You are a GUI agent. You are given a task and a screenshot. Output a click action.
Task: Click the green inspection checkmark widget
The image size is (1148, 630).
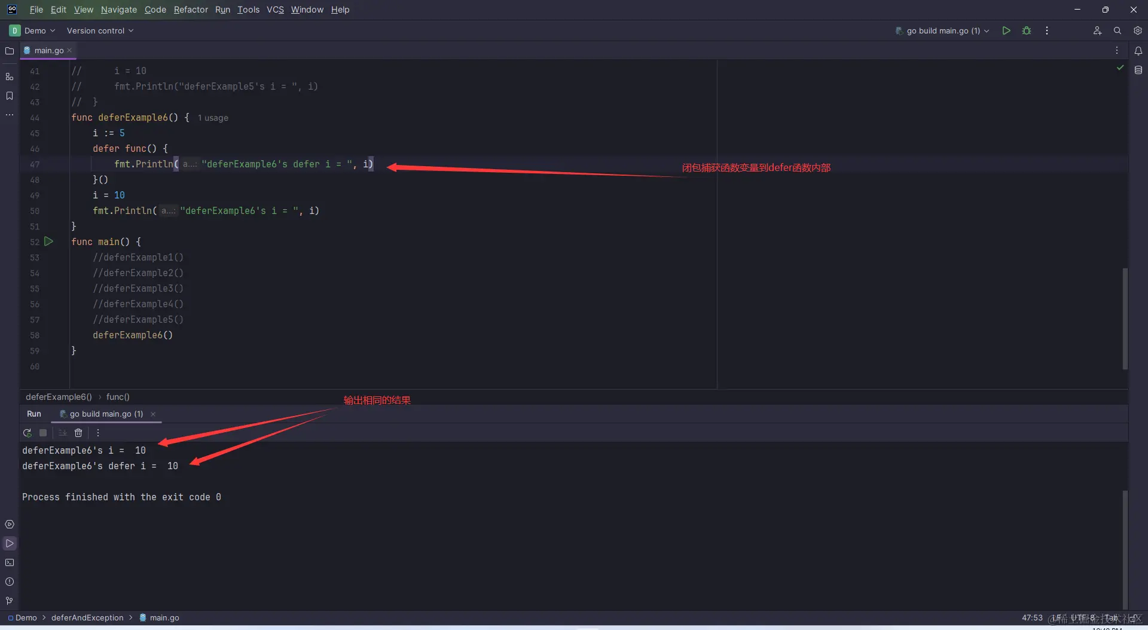tap(1120, 68)
